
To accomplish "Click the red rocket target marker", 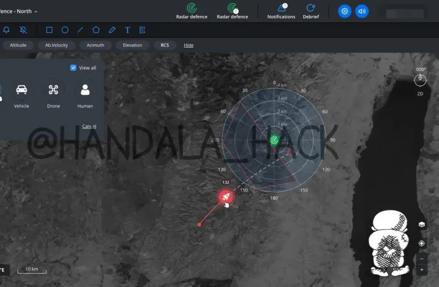I will click(x=226, y=197).
